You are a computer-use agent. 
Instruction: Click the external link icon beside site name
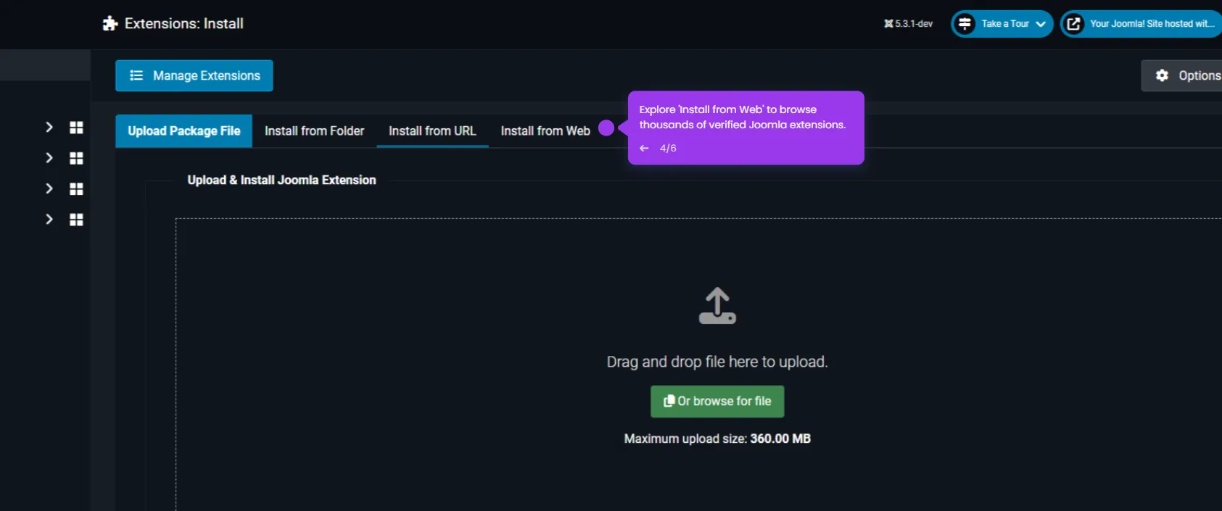pos(1074,24)
